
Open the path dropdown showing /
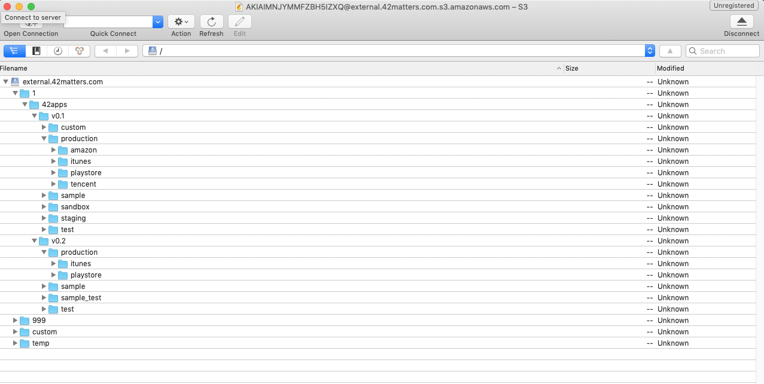coord(650,51)
